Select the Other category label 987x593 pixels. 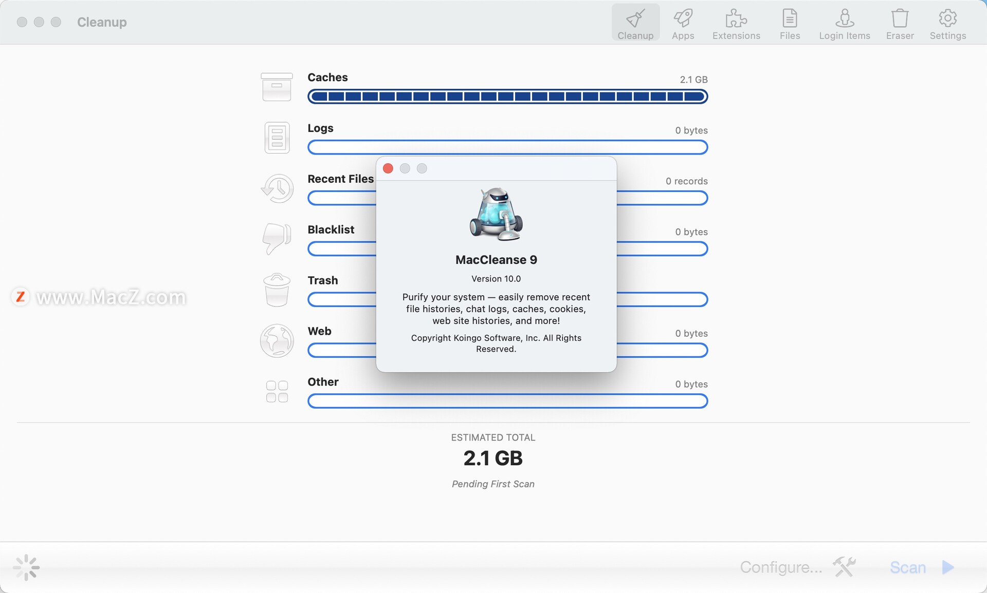(x=323, y=382)
